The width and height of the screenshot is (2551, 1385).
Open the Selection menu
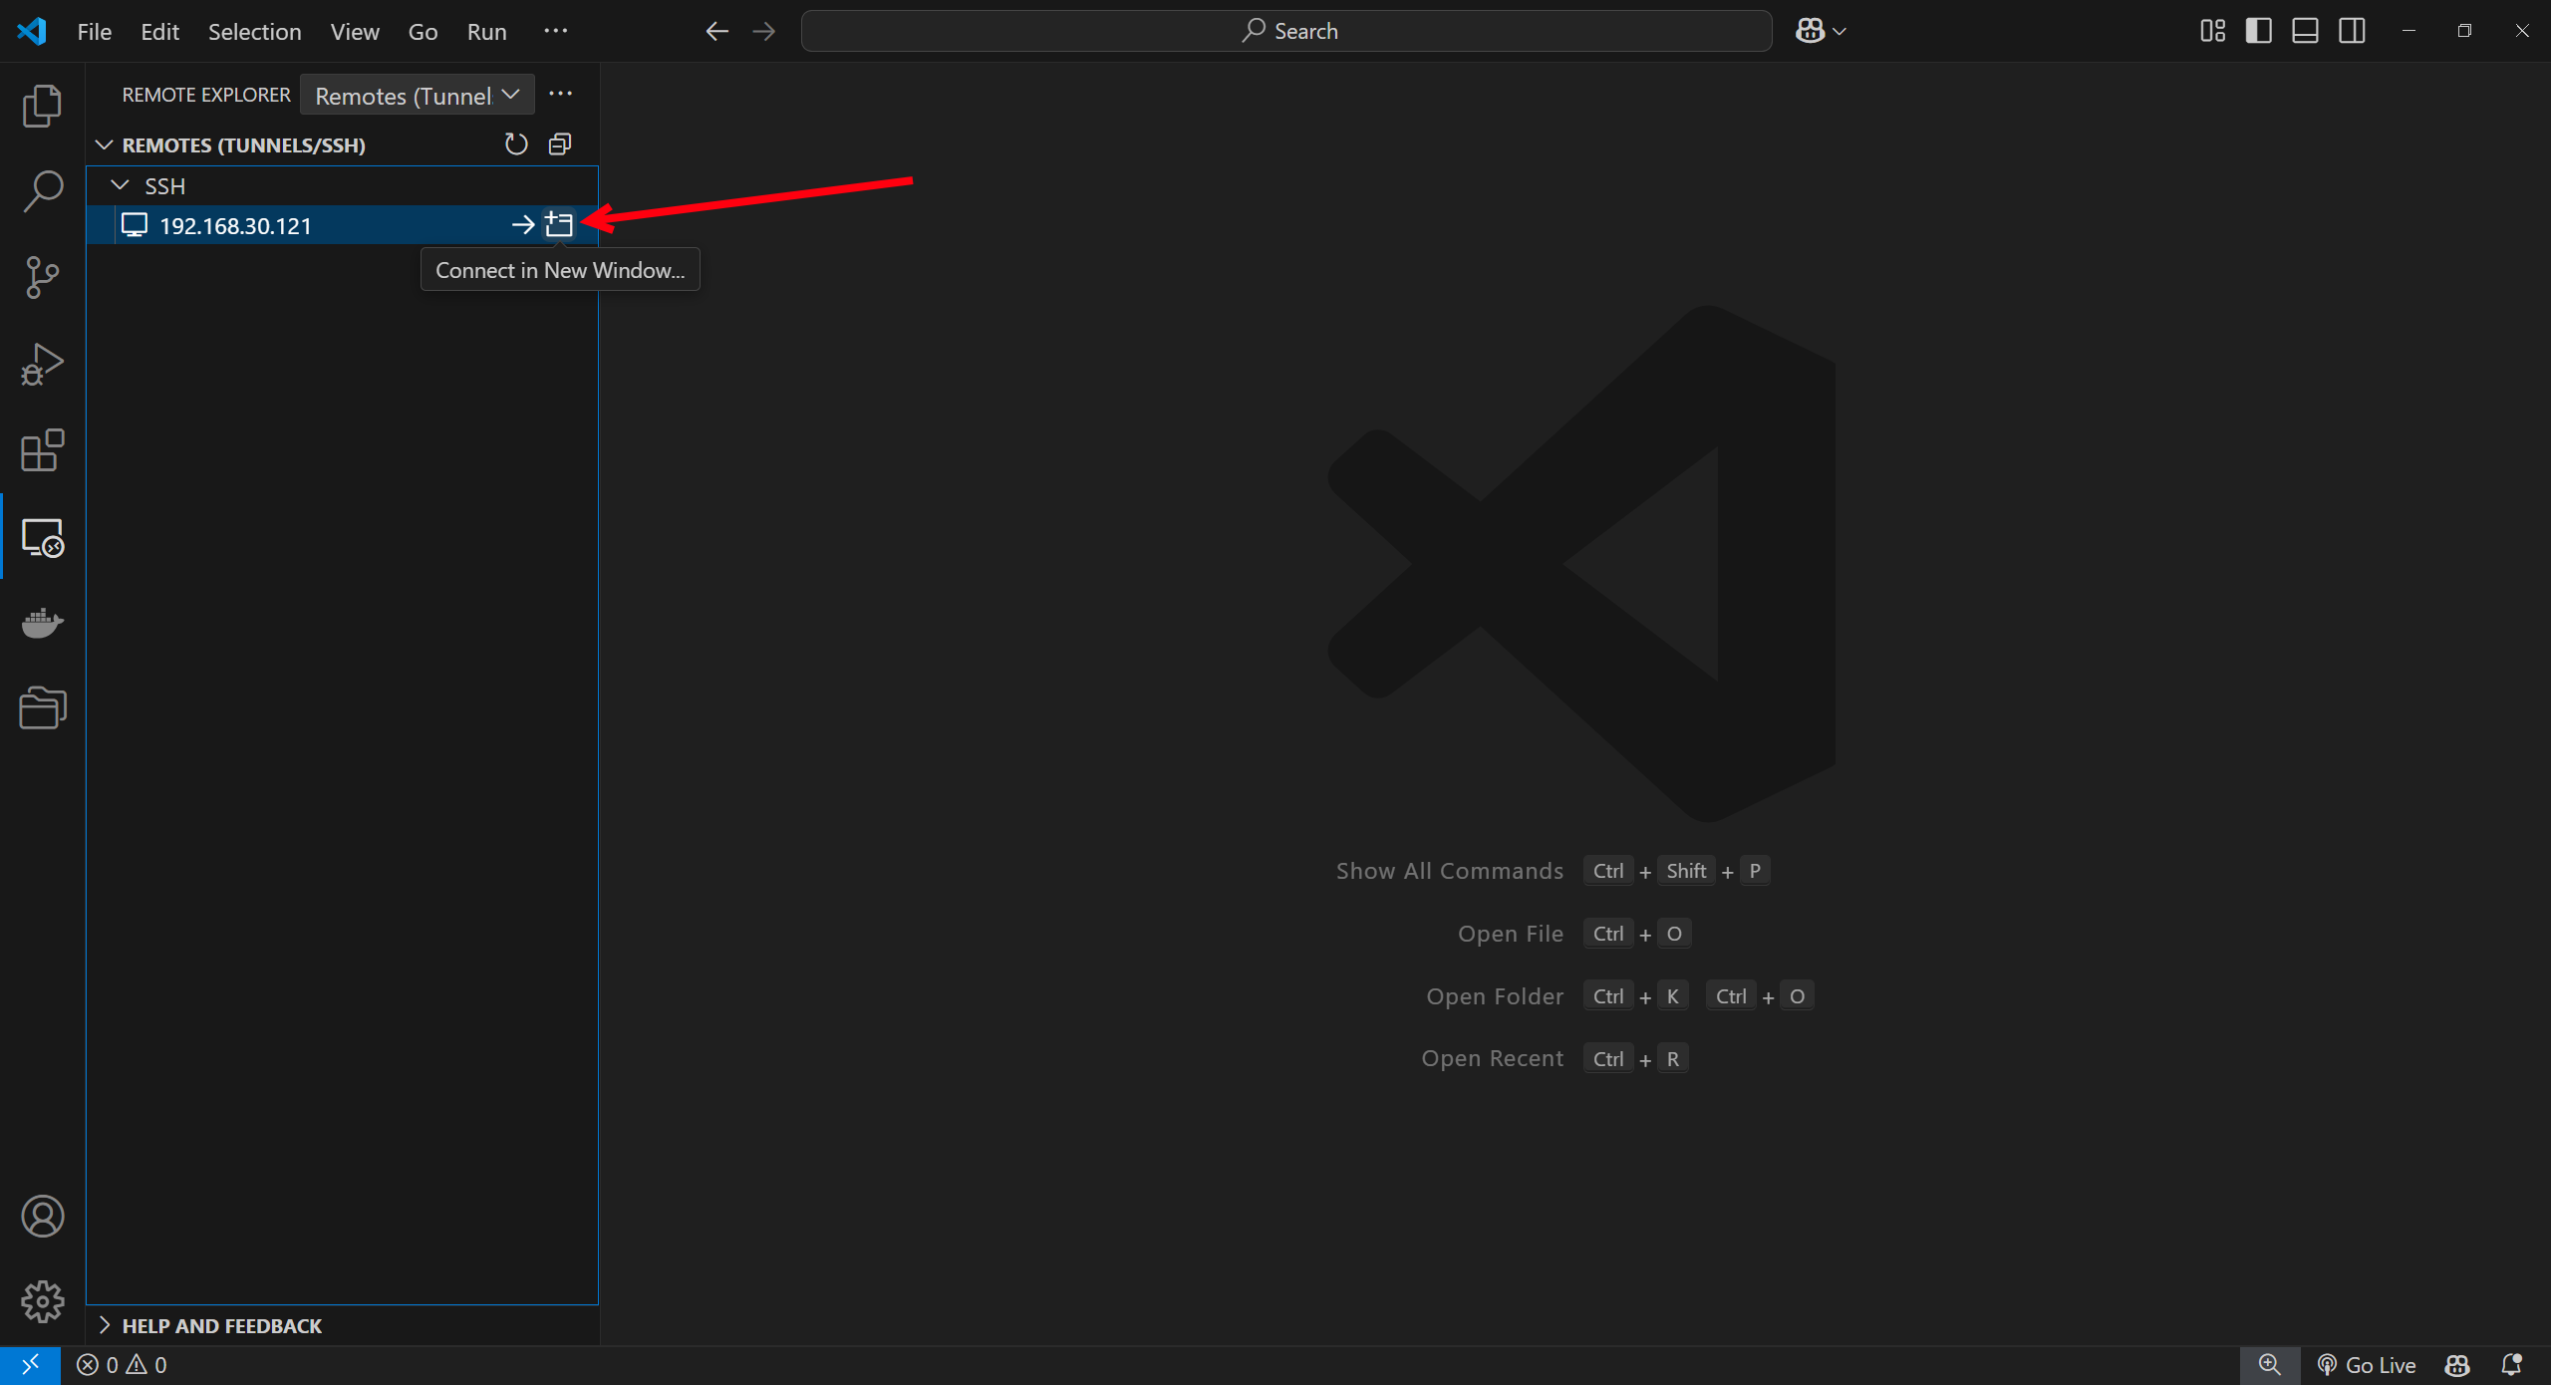(x=254, y=31)
